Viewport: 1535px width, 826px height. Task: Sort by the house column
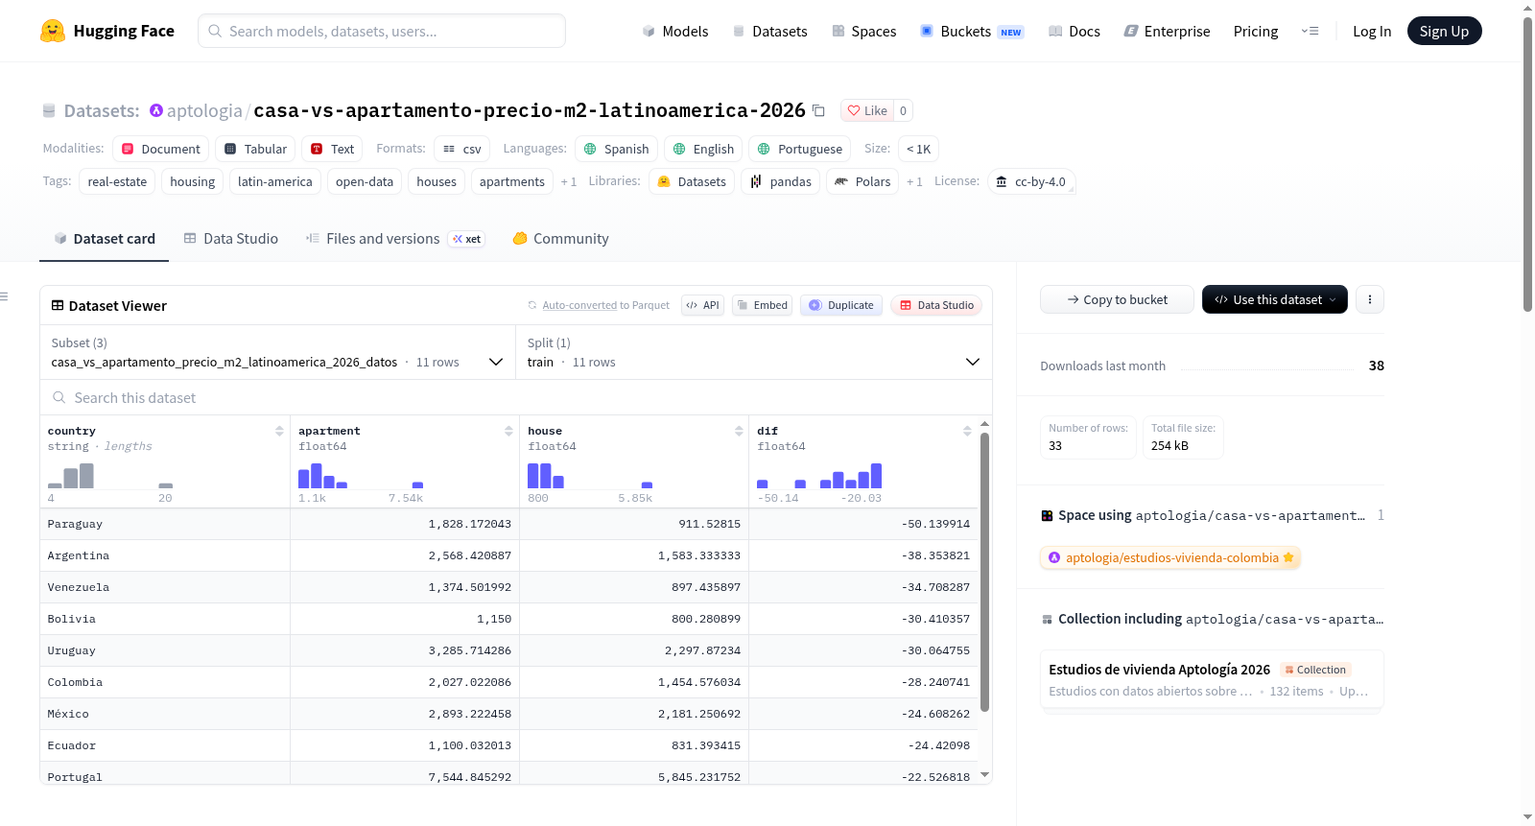tap(739, 431)
